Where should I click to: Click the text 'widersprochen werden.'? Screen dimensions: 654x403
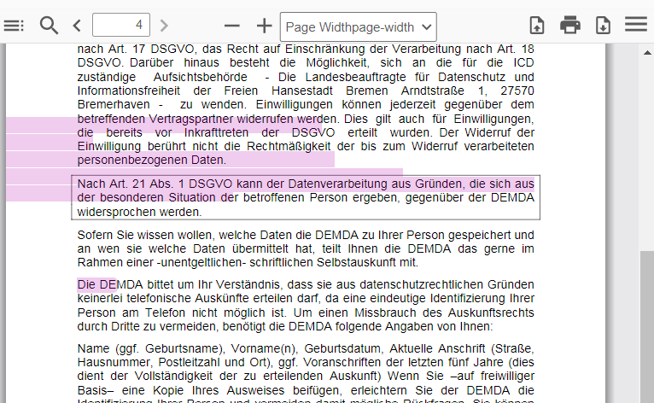[139, 212]
